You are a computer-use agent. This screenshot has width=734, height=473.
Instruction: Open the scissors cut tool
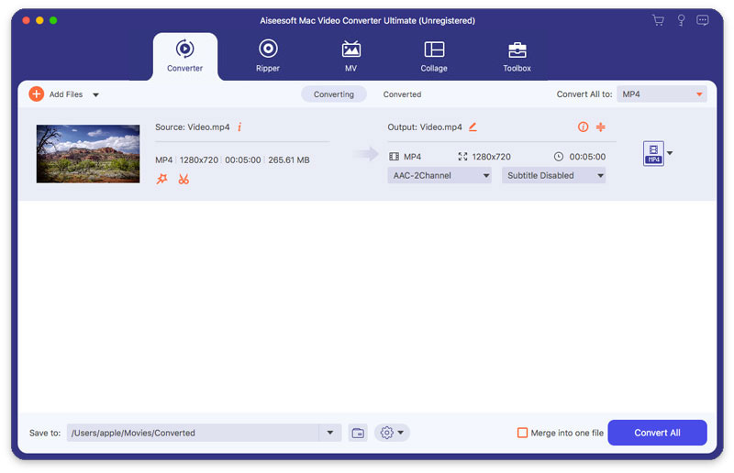point(183,179)
